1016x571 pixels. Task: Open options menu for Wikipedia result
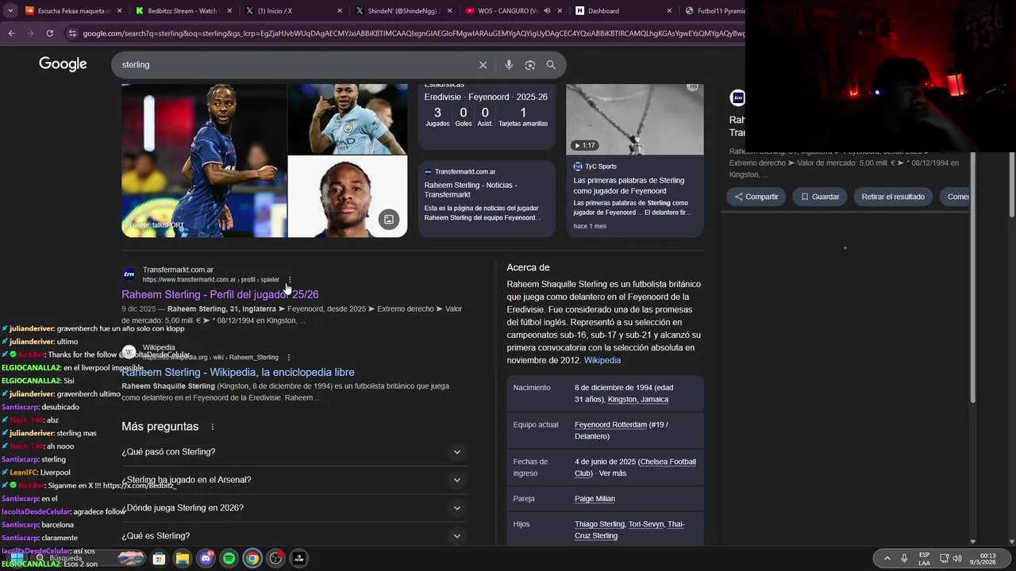(289, 357)
